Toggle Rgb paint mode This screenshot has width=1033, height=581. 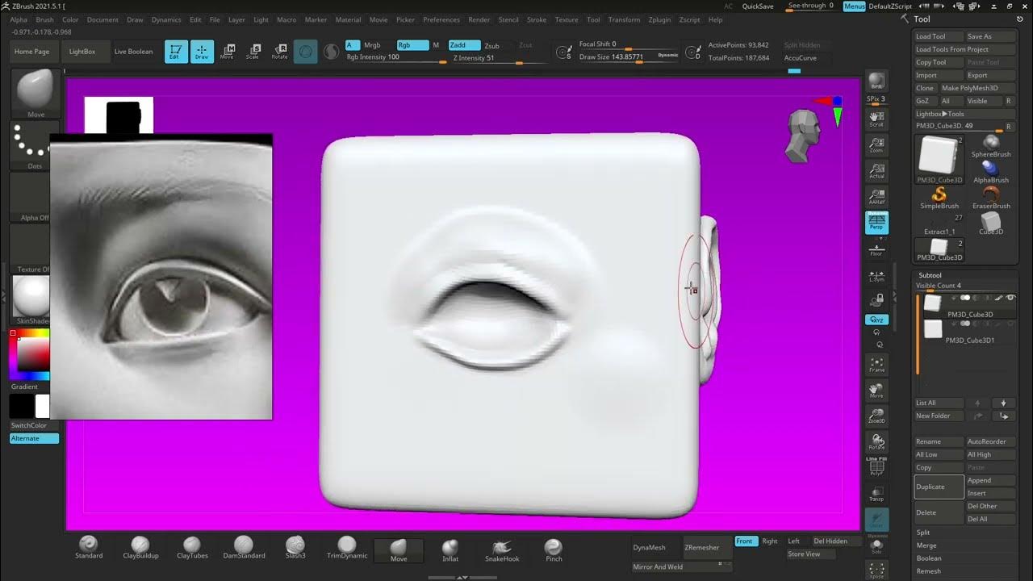pos(412,45)
